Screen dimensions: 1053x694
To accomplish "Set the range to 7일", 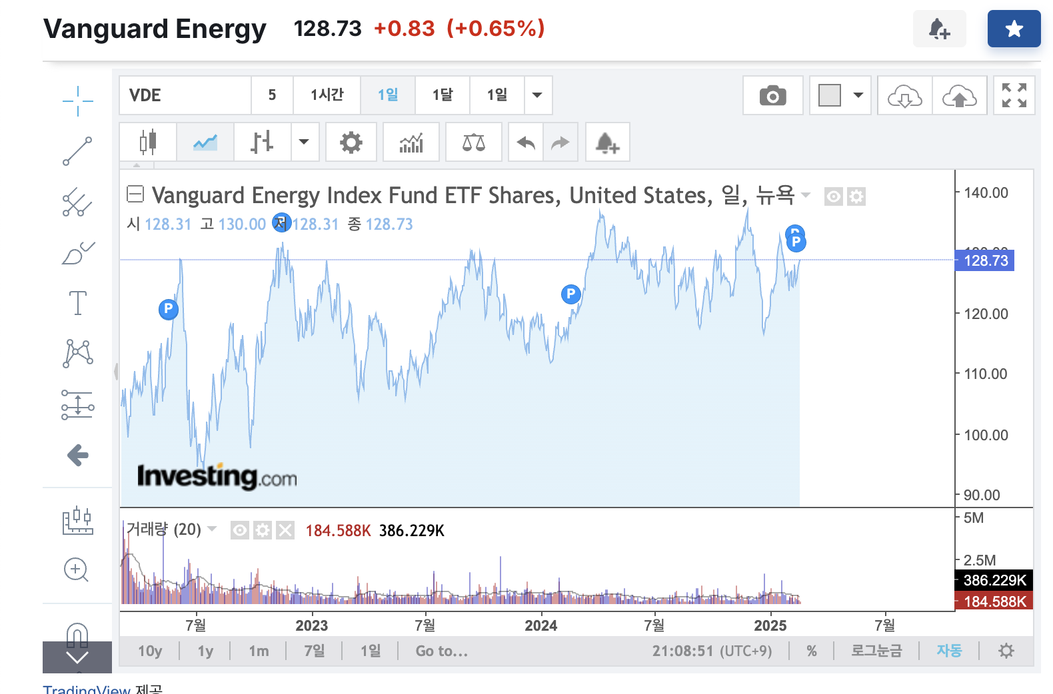I will click(315, 651).
